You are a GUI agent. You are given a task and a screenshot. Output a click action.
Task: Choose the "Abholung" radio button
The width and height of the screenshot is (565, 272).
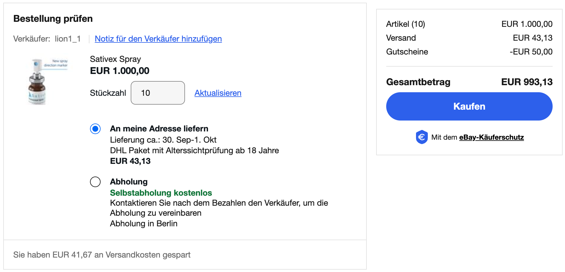pyautogui.click(x=95, y=182)
